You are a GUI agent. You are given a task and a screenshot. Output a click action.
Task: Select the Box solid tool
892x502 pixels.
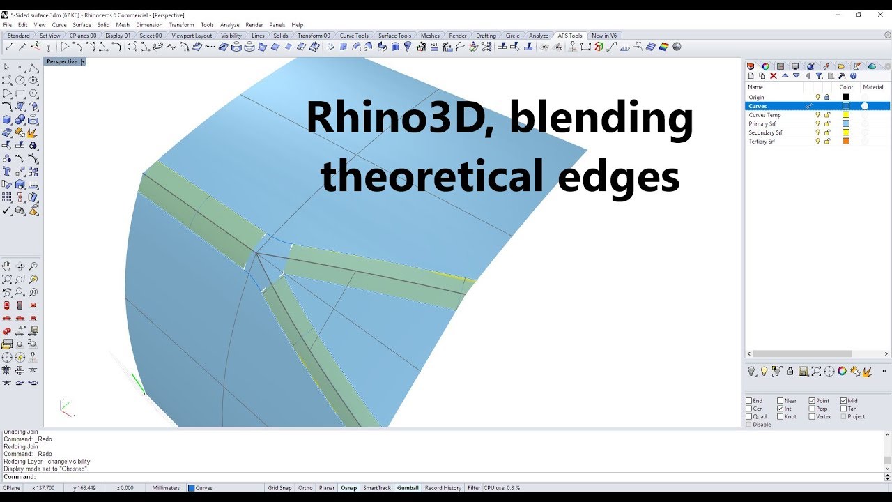click(x=6, y=119)
